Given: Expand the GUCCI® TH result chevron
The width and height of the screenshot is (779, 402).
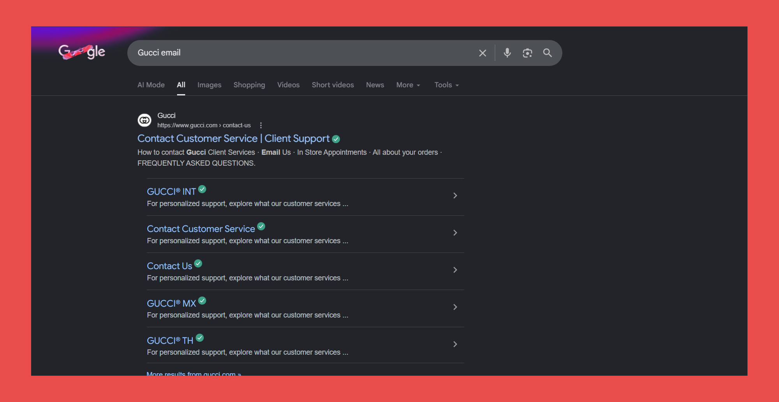Looking at the screenshot, I should [x=455, y=344].
